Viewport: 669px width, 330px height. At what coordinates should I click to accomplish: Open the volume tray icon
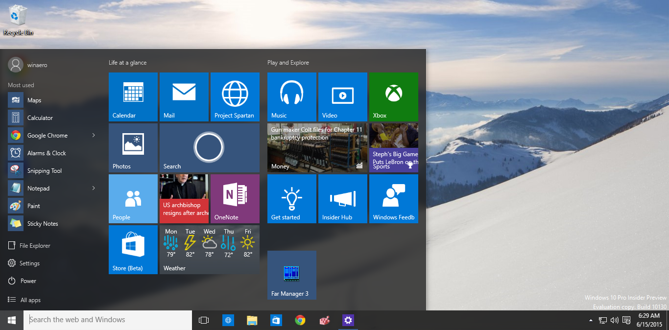click(x=614, y=320)
